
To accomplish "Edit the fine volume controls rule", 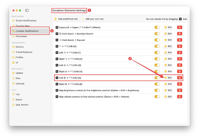I will [x=168, y=97].
